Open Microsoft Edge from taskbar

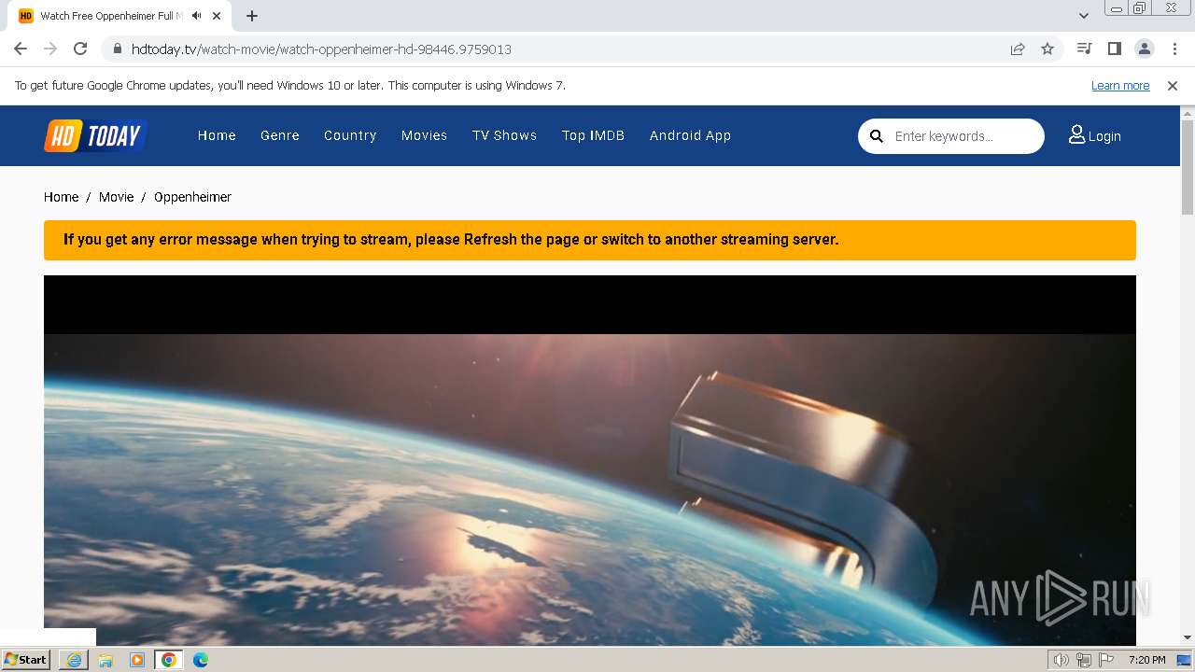pyautogui.click(x=201, y=660)
